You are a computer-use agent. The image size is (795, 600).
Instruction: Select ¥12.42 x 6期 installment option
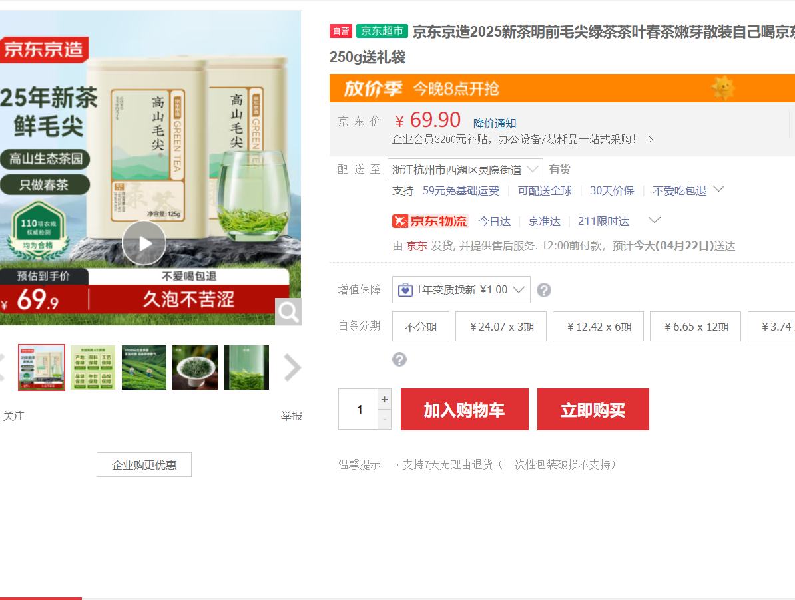point(599,327)
